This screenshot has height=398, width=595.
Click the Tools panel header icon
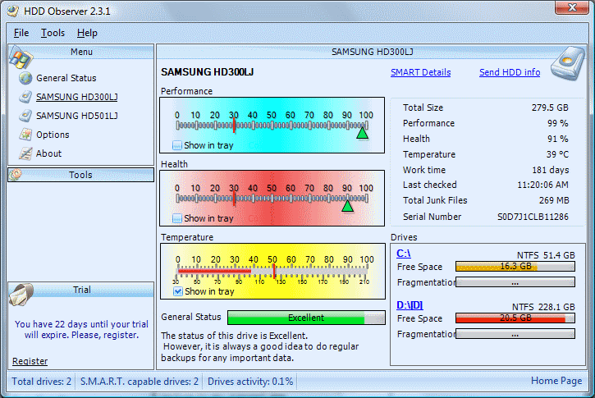pos(16,175)
